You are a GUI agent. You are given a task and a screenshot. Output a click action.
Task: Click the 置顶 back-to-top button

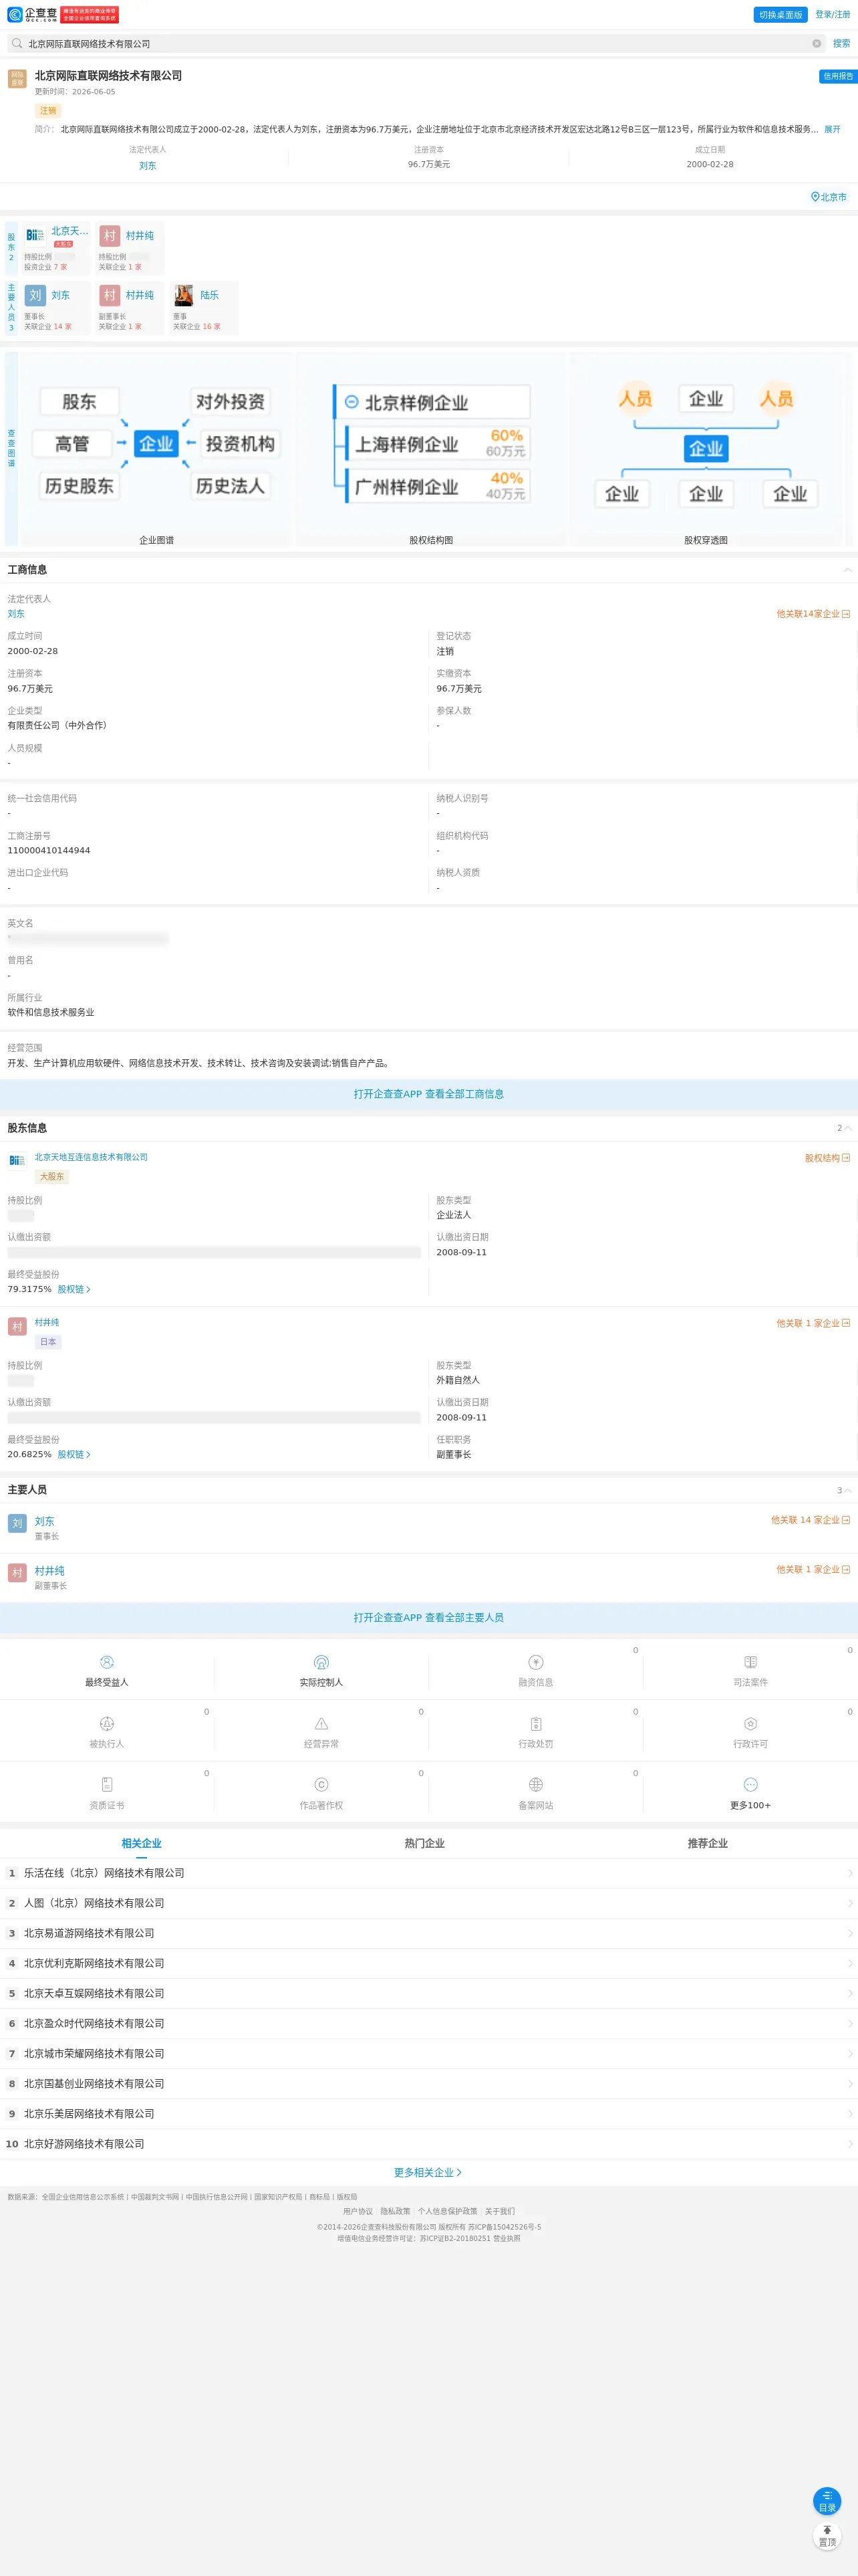point(827,2537)
